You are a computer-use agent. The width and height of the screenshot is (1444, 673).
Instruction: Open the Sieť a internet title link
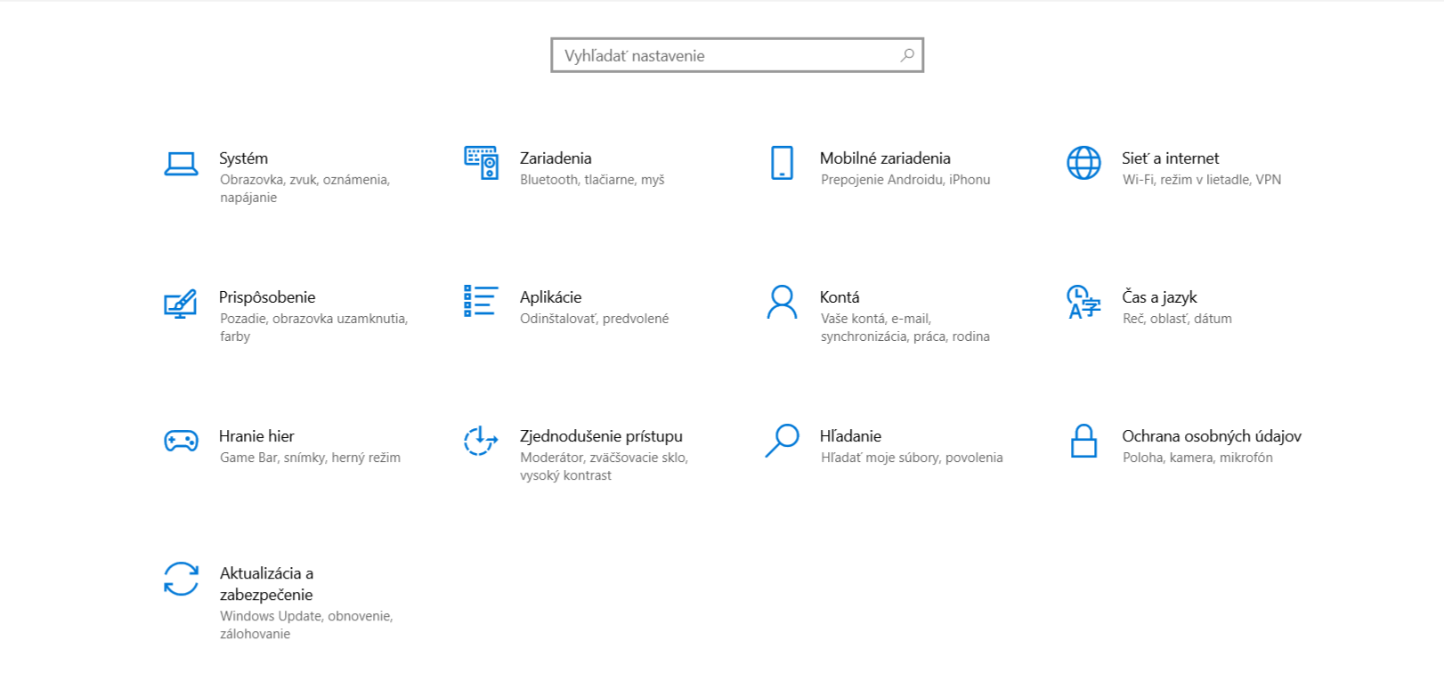1170,158
